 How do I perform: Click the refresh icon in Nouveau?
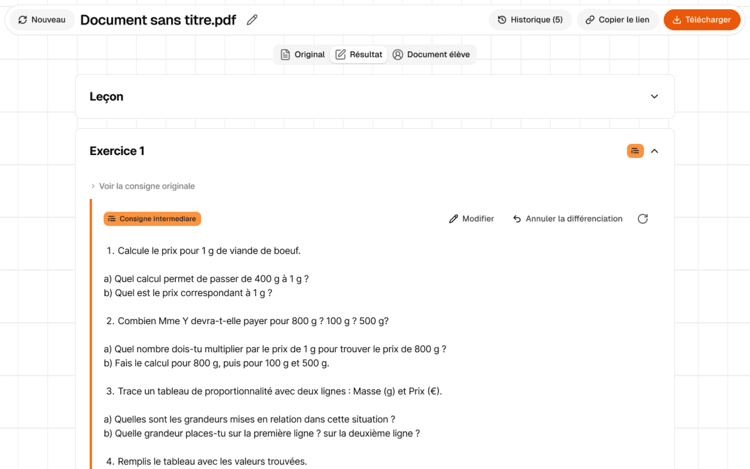[x=22, y=20]
